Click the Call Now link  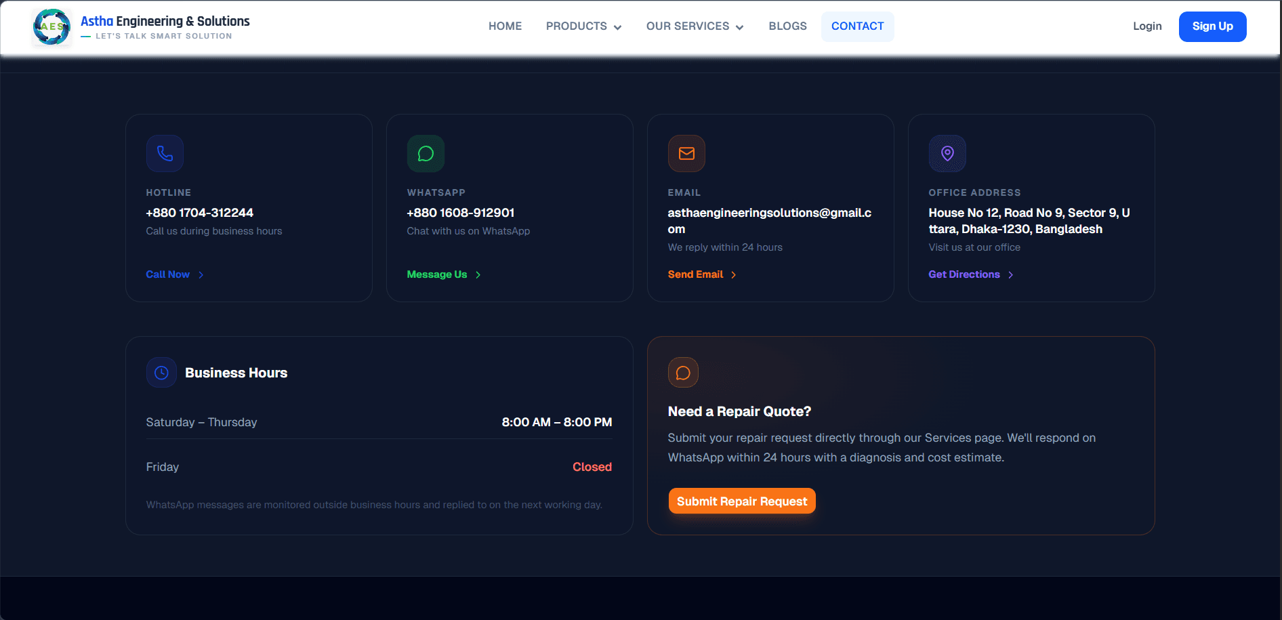(167, 274)
